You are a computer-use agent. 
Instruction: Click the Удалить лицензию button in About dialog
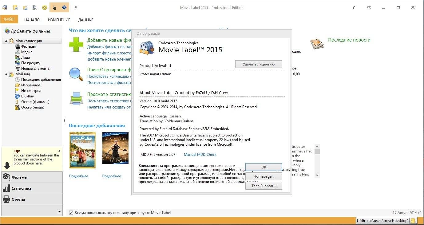click(259, 64)
